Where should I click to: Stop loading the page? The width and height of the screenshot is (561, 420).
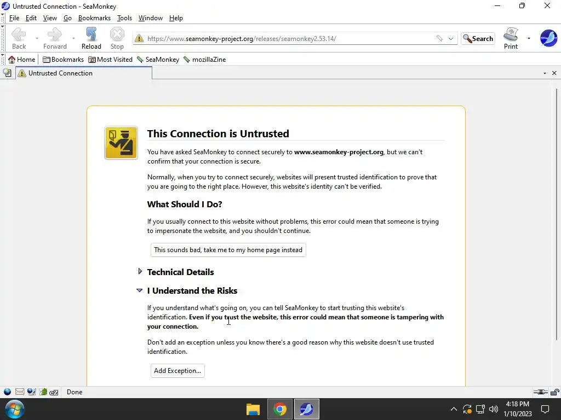point(117,39)
